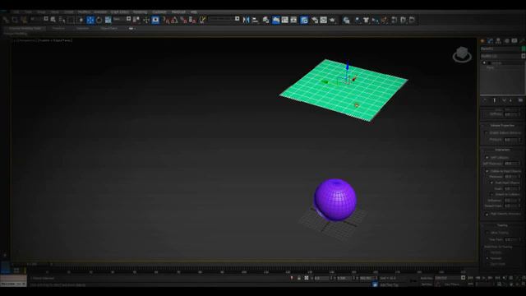The height and width of the screenshot is (296, 526).
Task: Toggle the Selection Lock icon in status bar
Action: coord(299,278)
